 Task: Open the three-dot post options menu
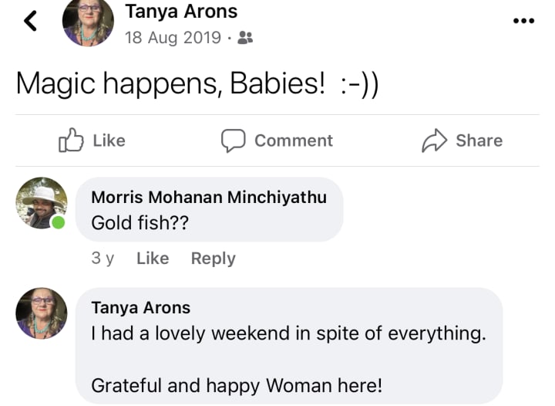tap(523, 21)
